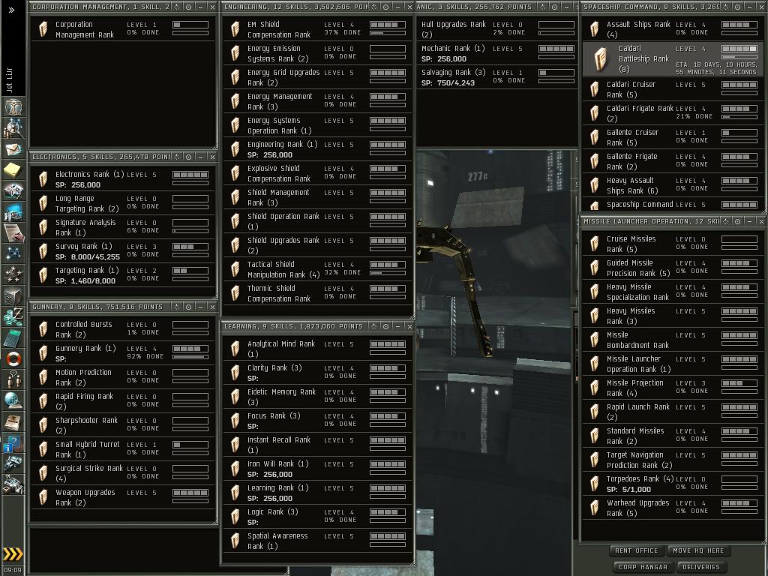Click circle icon in Spaceship Command header
The image size is (768, 576).
738,7
